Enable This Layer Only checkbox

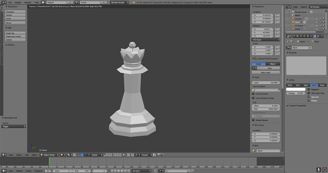[x=309, y=93]
